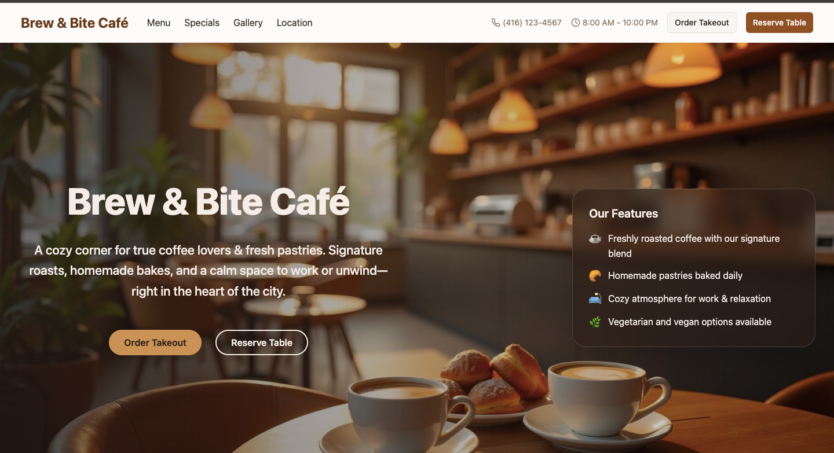Image resolution: width=834 pixels, height=453 pixels.
Task: Click the Vegetarian and vegan options feature text
Action: click(x=690, y=322)
